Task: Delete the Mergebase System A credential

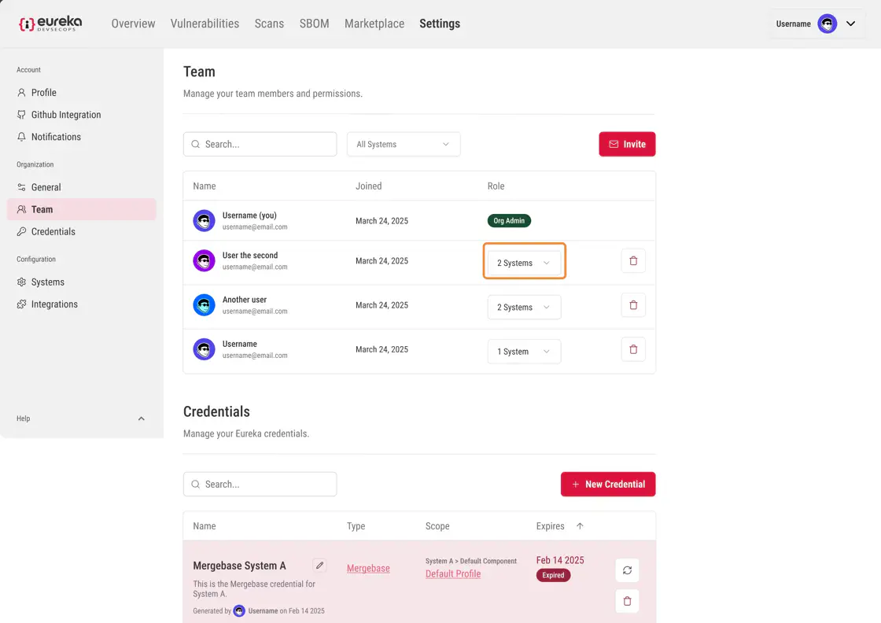Action: [x=627, y=602]
